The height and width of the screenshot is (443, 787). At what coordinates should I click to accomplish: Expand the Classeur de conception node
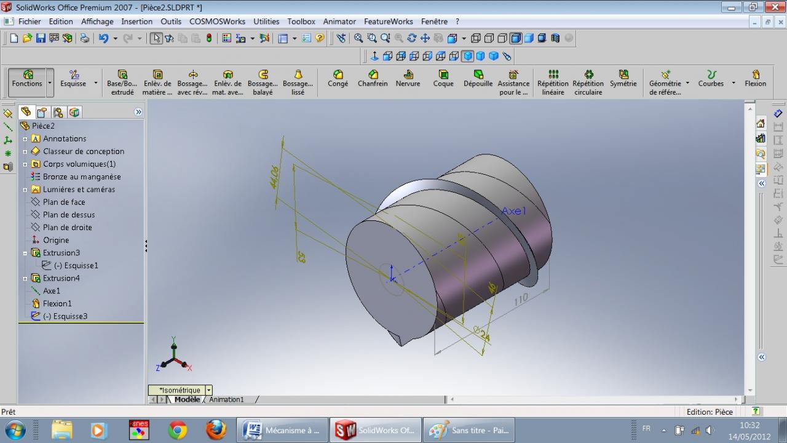(25, 151)
